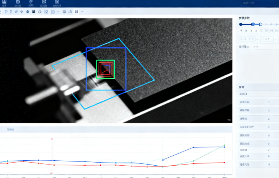Select the list row with value 10
This screenshot has width=279, height=178.
[x=258, y=164]
